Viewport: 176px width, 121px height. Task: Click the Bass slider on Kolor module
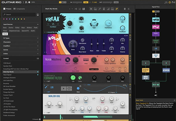click(92, 44)
